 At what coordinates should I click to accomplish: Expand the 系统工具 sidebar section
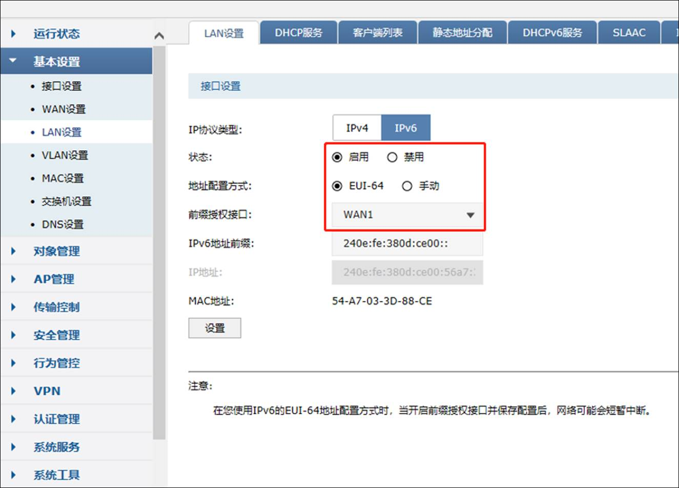tap(55, 475)
